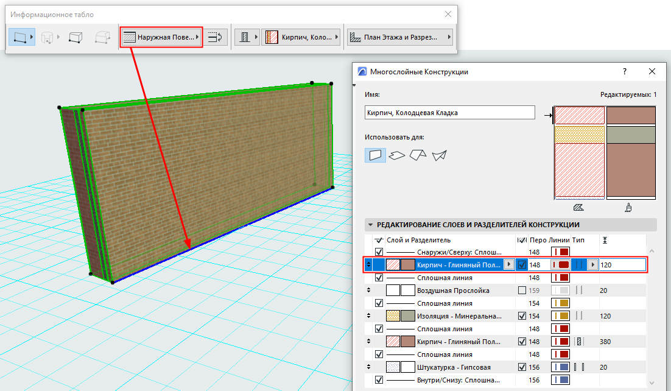Click the Имя field with Кирпич, Колодцевая Кладка
Image resolution: width=671 pixels, height=391 pixels.
(x=450, y=113)
